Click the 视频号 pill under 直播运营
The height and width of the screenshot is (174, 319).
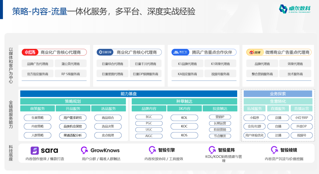tap(302, 135)
